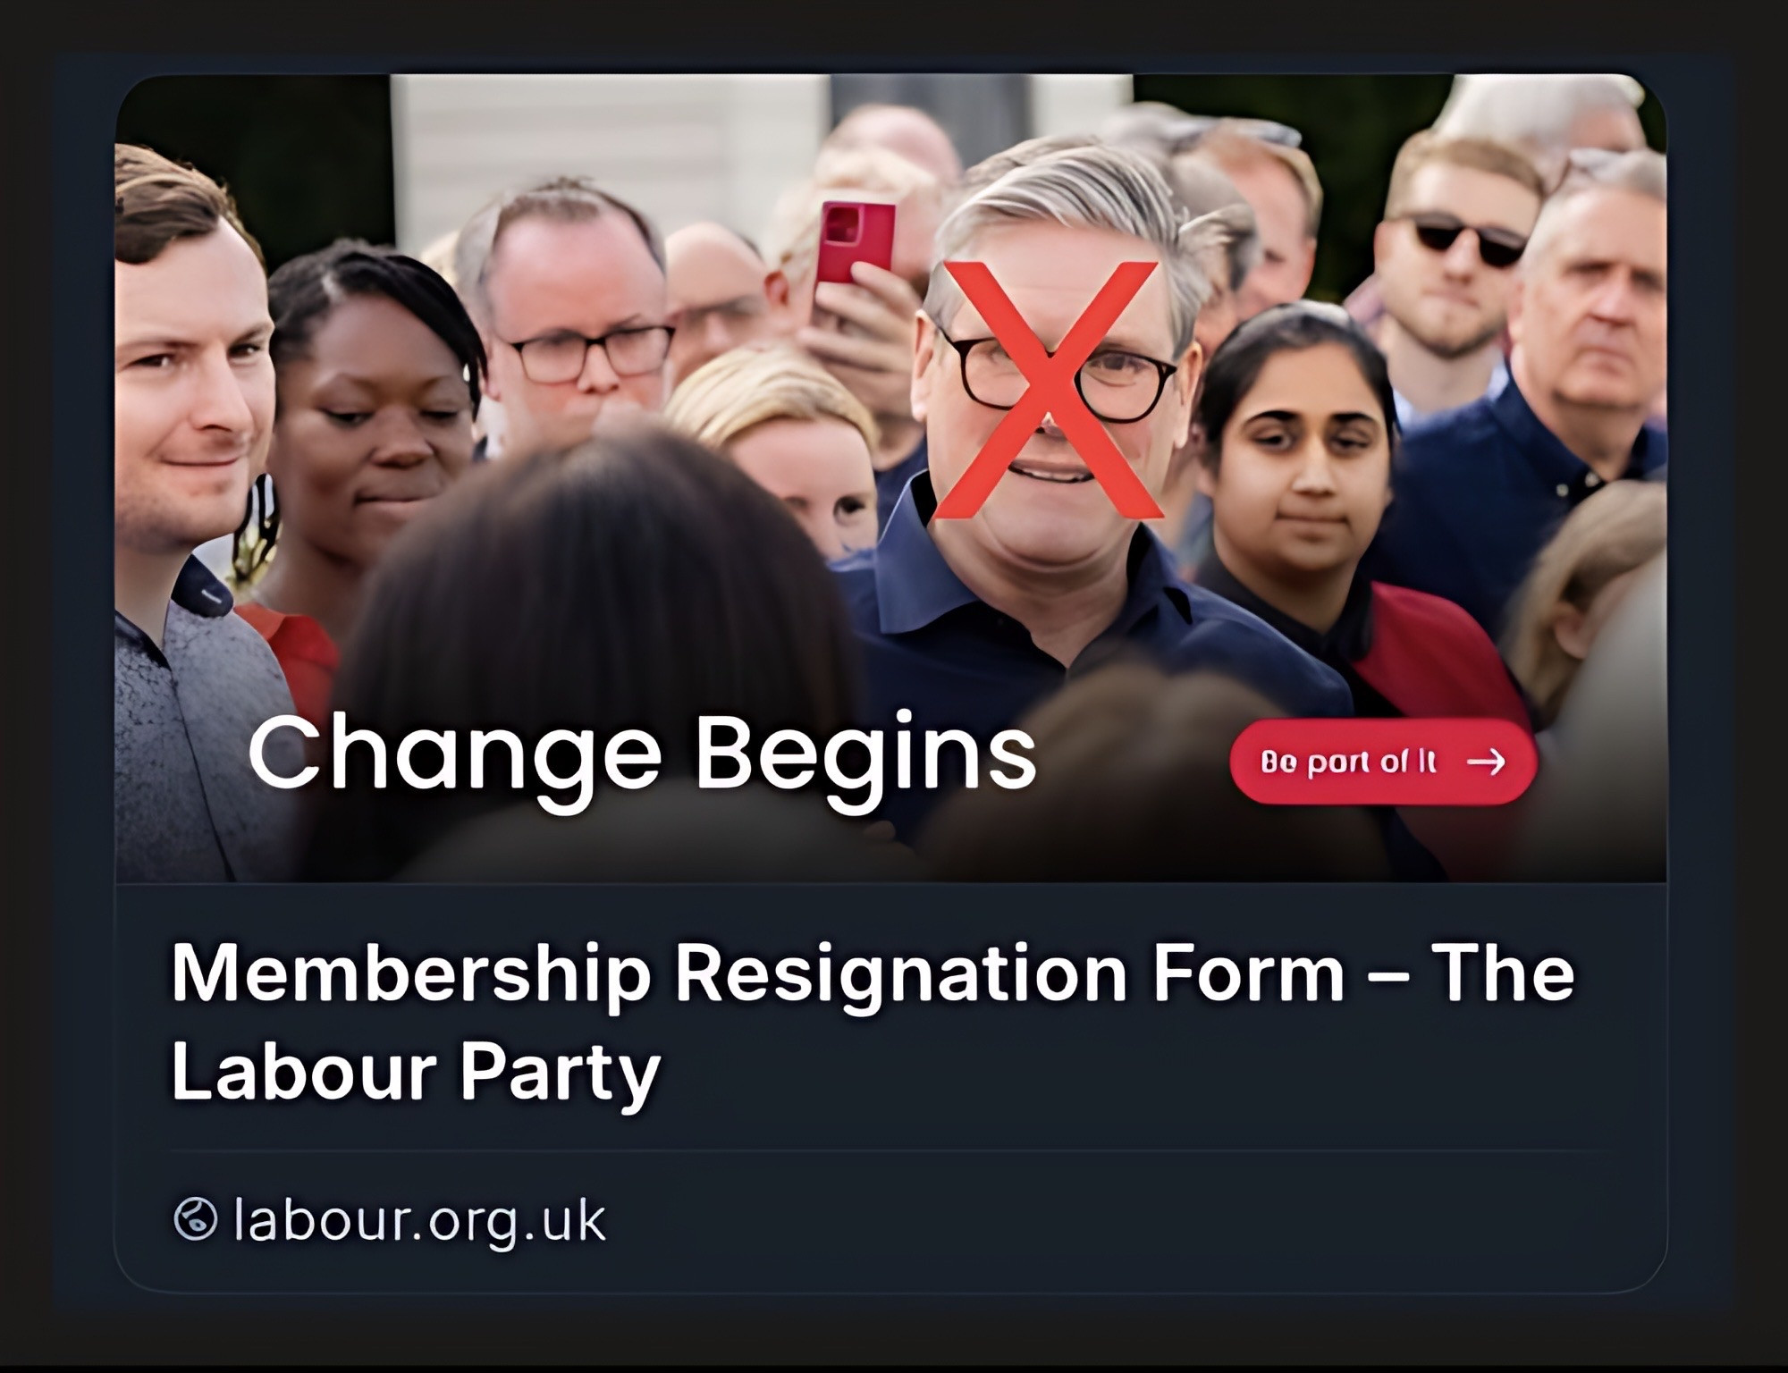The height and width of the screenshot is (1373, 1788).
Task: Click the white arrow icon inside red button
Action: click(x=1487, y=762)
